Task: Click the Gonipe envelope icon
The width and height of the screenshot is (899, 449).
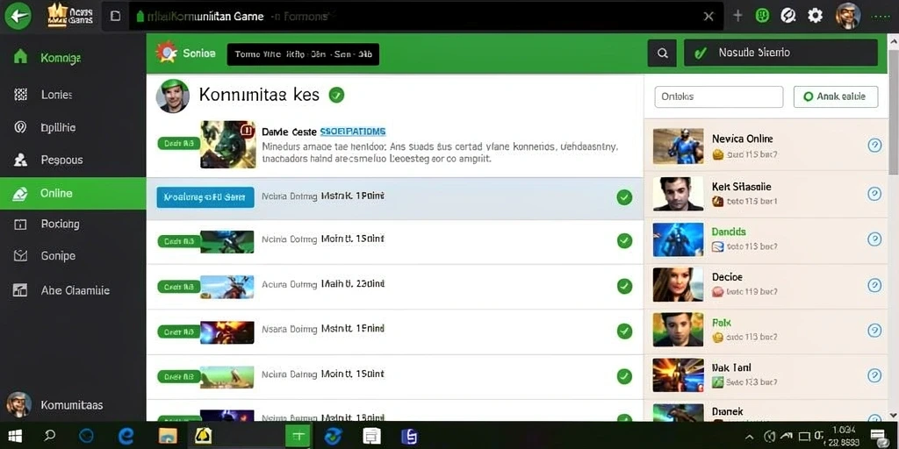Action: (x=20, y=255)
